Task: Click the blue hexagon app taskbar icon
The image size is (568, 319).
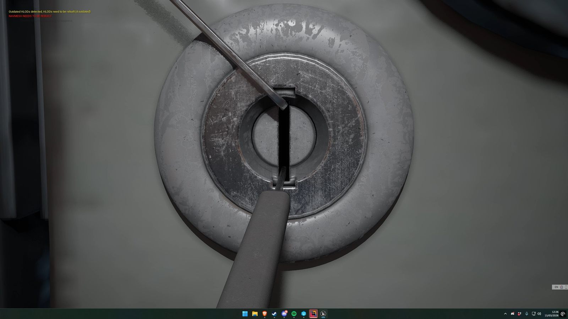Action: click(x=304, y=314)
